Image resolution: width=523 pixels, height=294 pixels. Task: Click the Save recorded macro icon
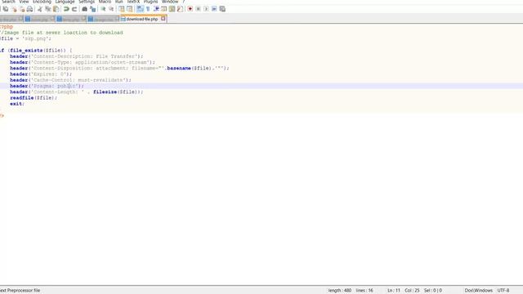[x=222, y=9]
